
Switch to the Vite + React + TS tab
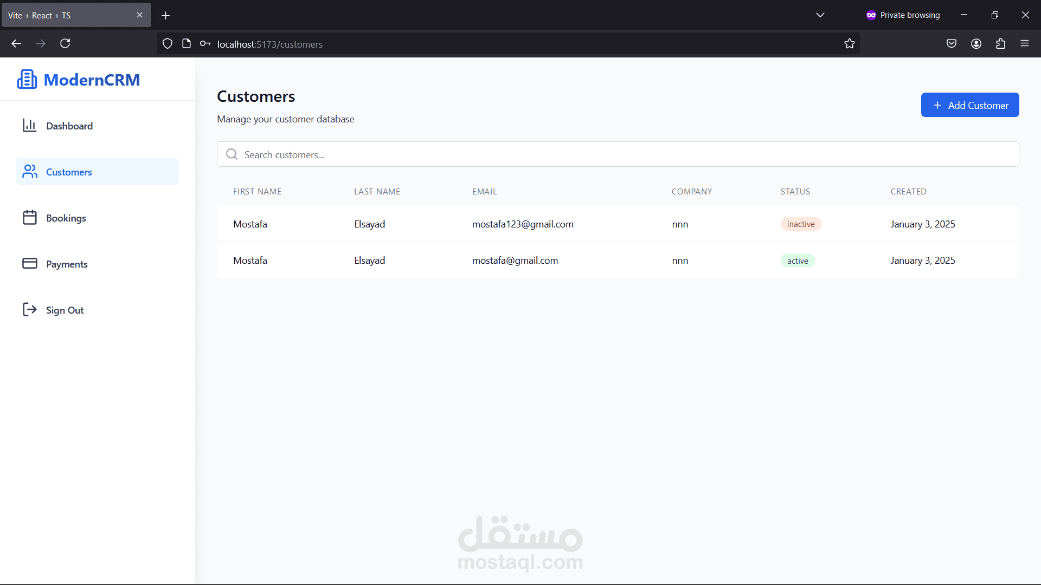tap(68, 15)
